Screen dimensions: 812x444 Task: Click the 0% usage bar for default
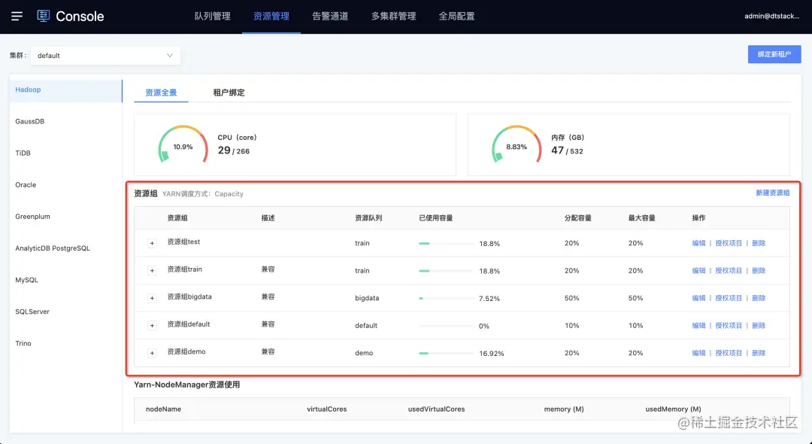point(447,326)
